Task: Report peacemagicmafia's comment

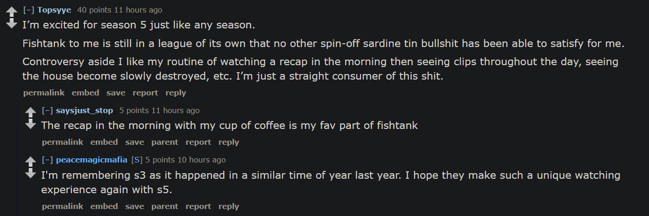Action: (198, 206)
